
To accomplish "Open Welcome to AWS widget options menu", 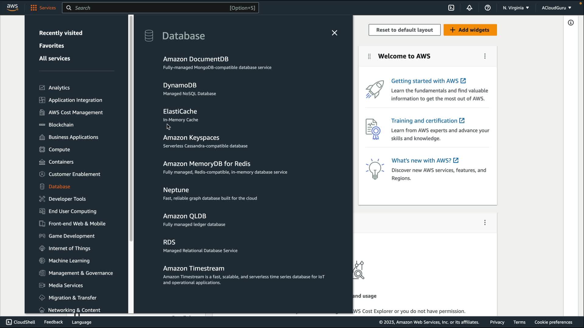I will (x=485, y=56).
